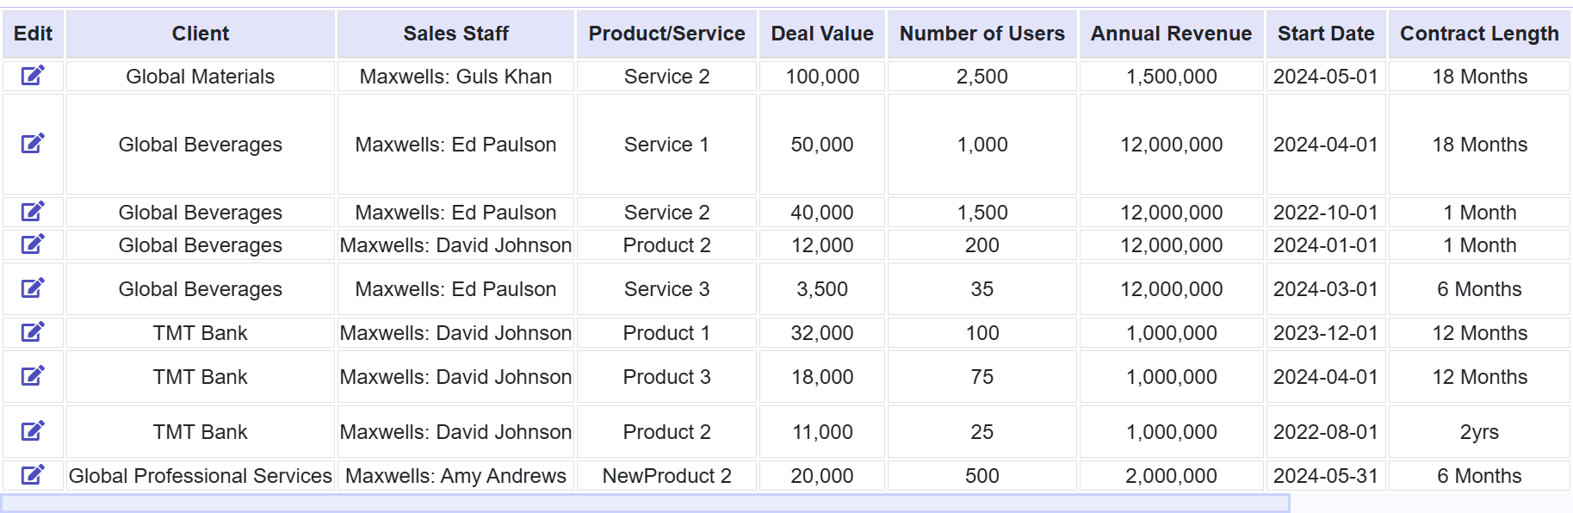Viewport: 1573px width, 513px height.
Task: Edit the Global Beverages Product 2 deal
Action: pyautogui.click(x=33, y=244)
